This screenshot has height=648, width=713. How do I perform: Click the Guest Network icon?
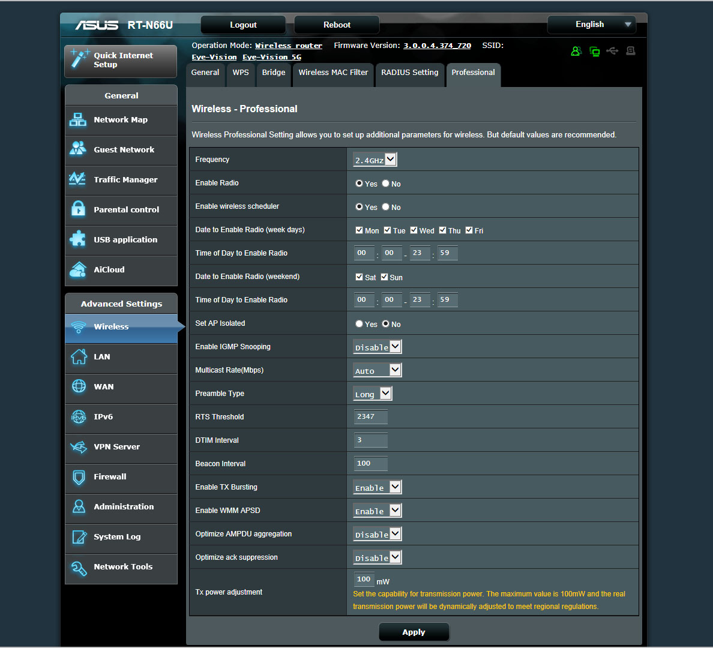(x=78, y=149)
